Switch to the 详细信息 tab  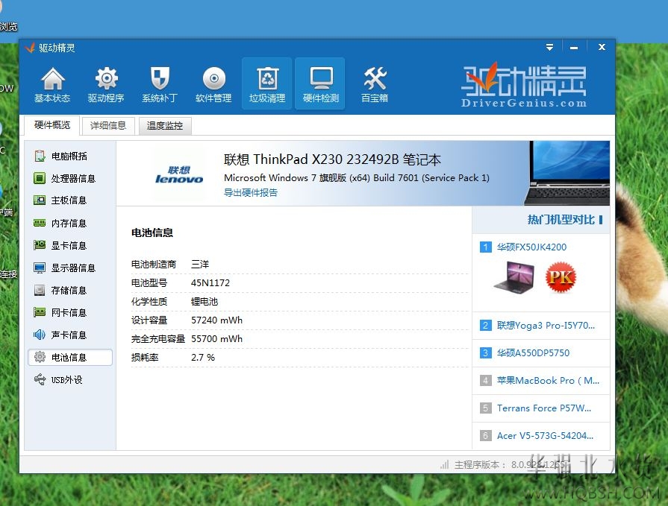click(x=108, y=126)
